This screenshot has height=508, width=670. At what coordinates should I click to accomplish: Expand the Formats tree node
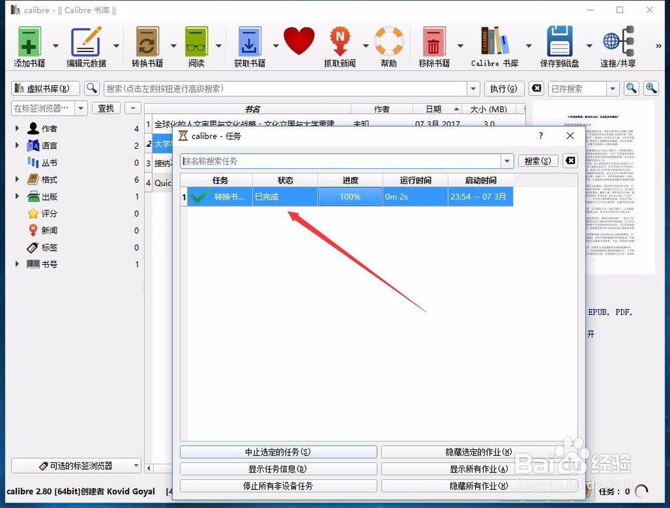click(x=17, y=179)
